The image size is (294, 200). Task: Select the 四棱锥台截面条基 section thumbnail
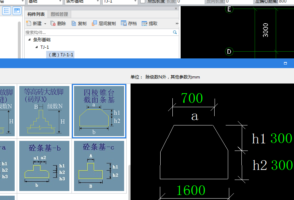99,111
